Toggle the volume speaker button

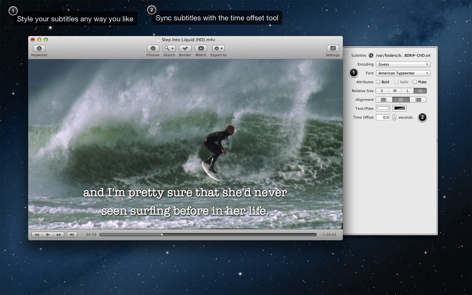click(x=72, y=235)
